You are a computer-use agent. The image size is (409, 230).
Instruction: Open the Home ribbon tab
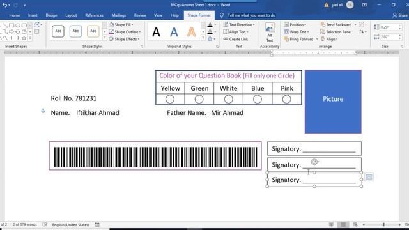pos(15,15)
